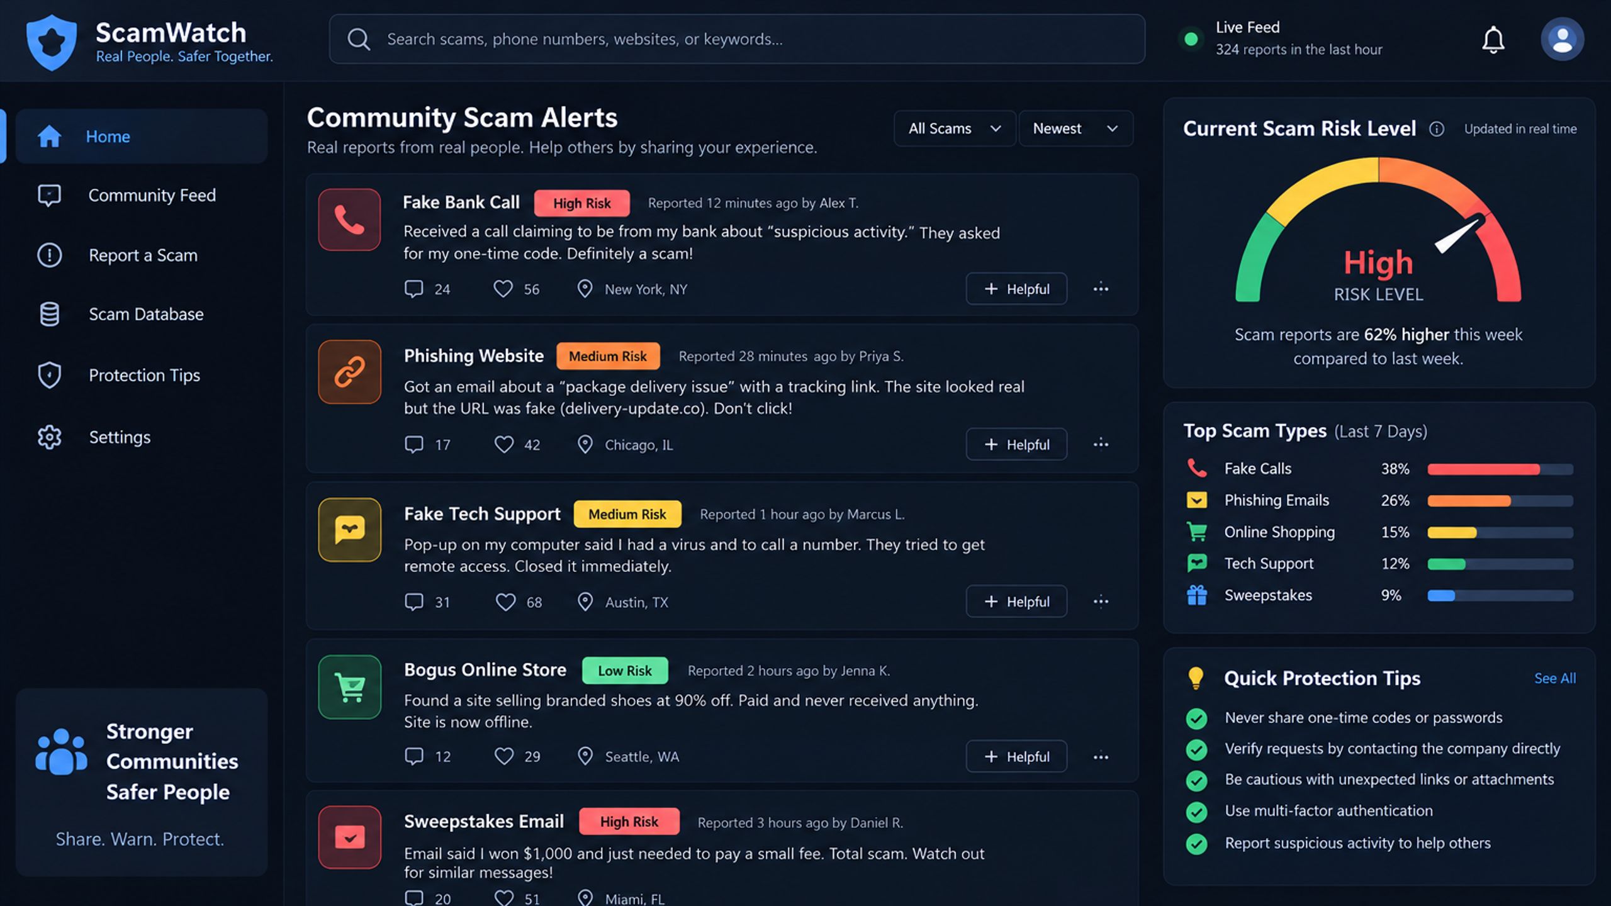
Task: Click the search scams input field
Action: [737, 39]
